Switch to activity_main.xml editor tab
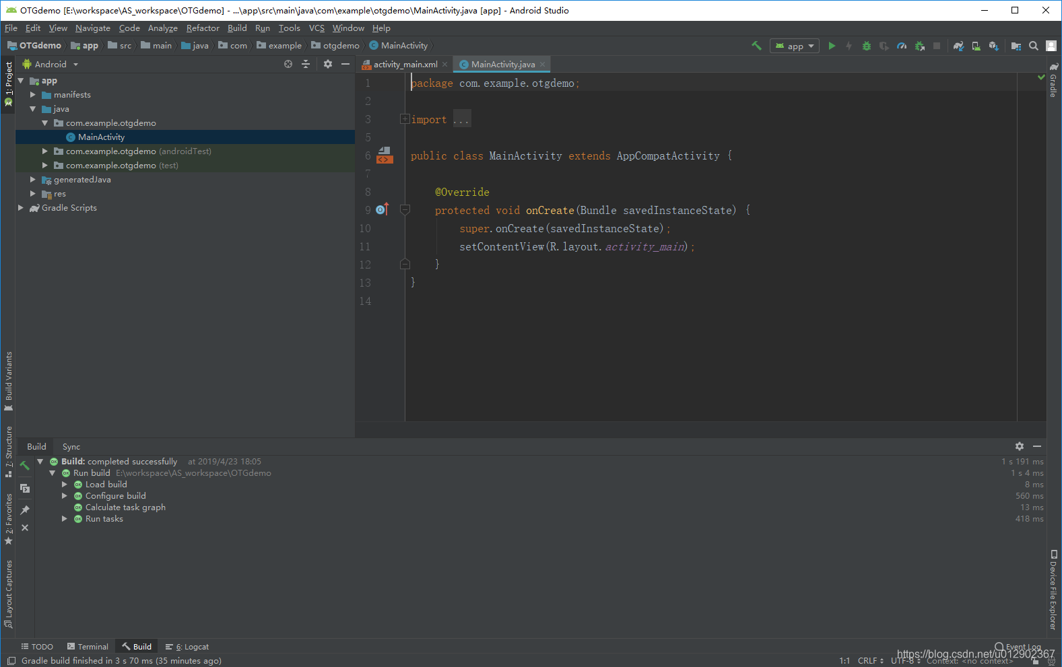Screen dimensions: 1062x667 point(405,65)
